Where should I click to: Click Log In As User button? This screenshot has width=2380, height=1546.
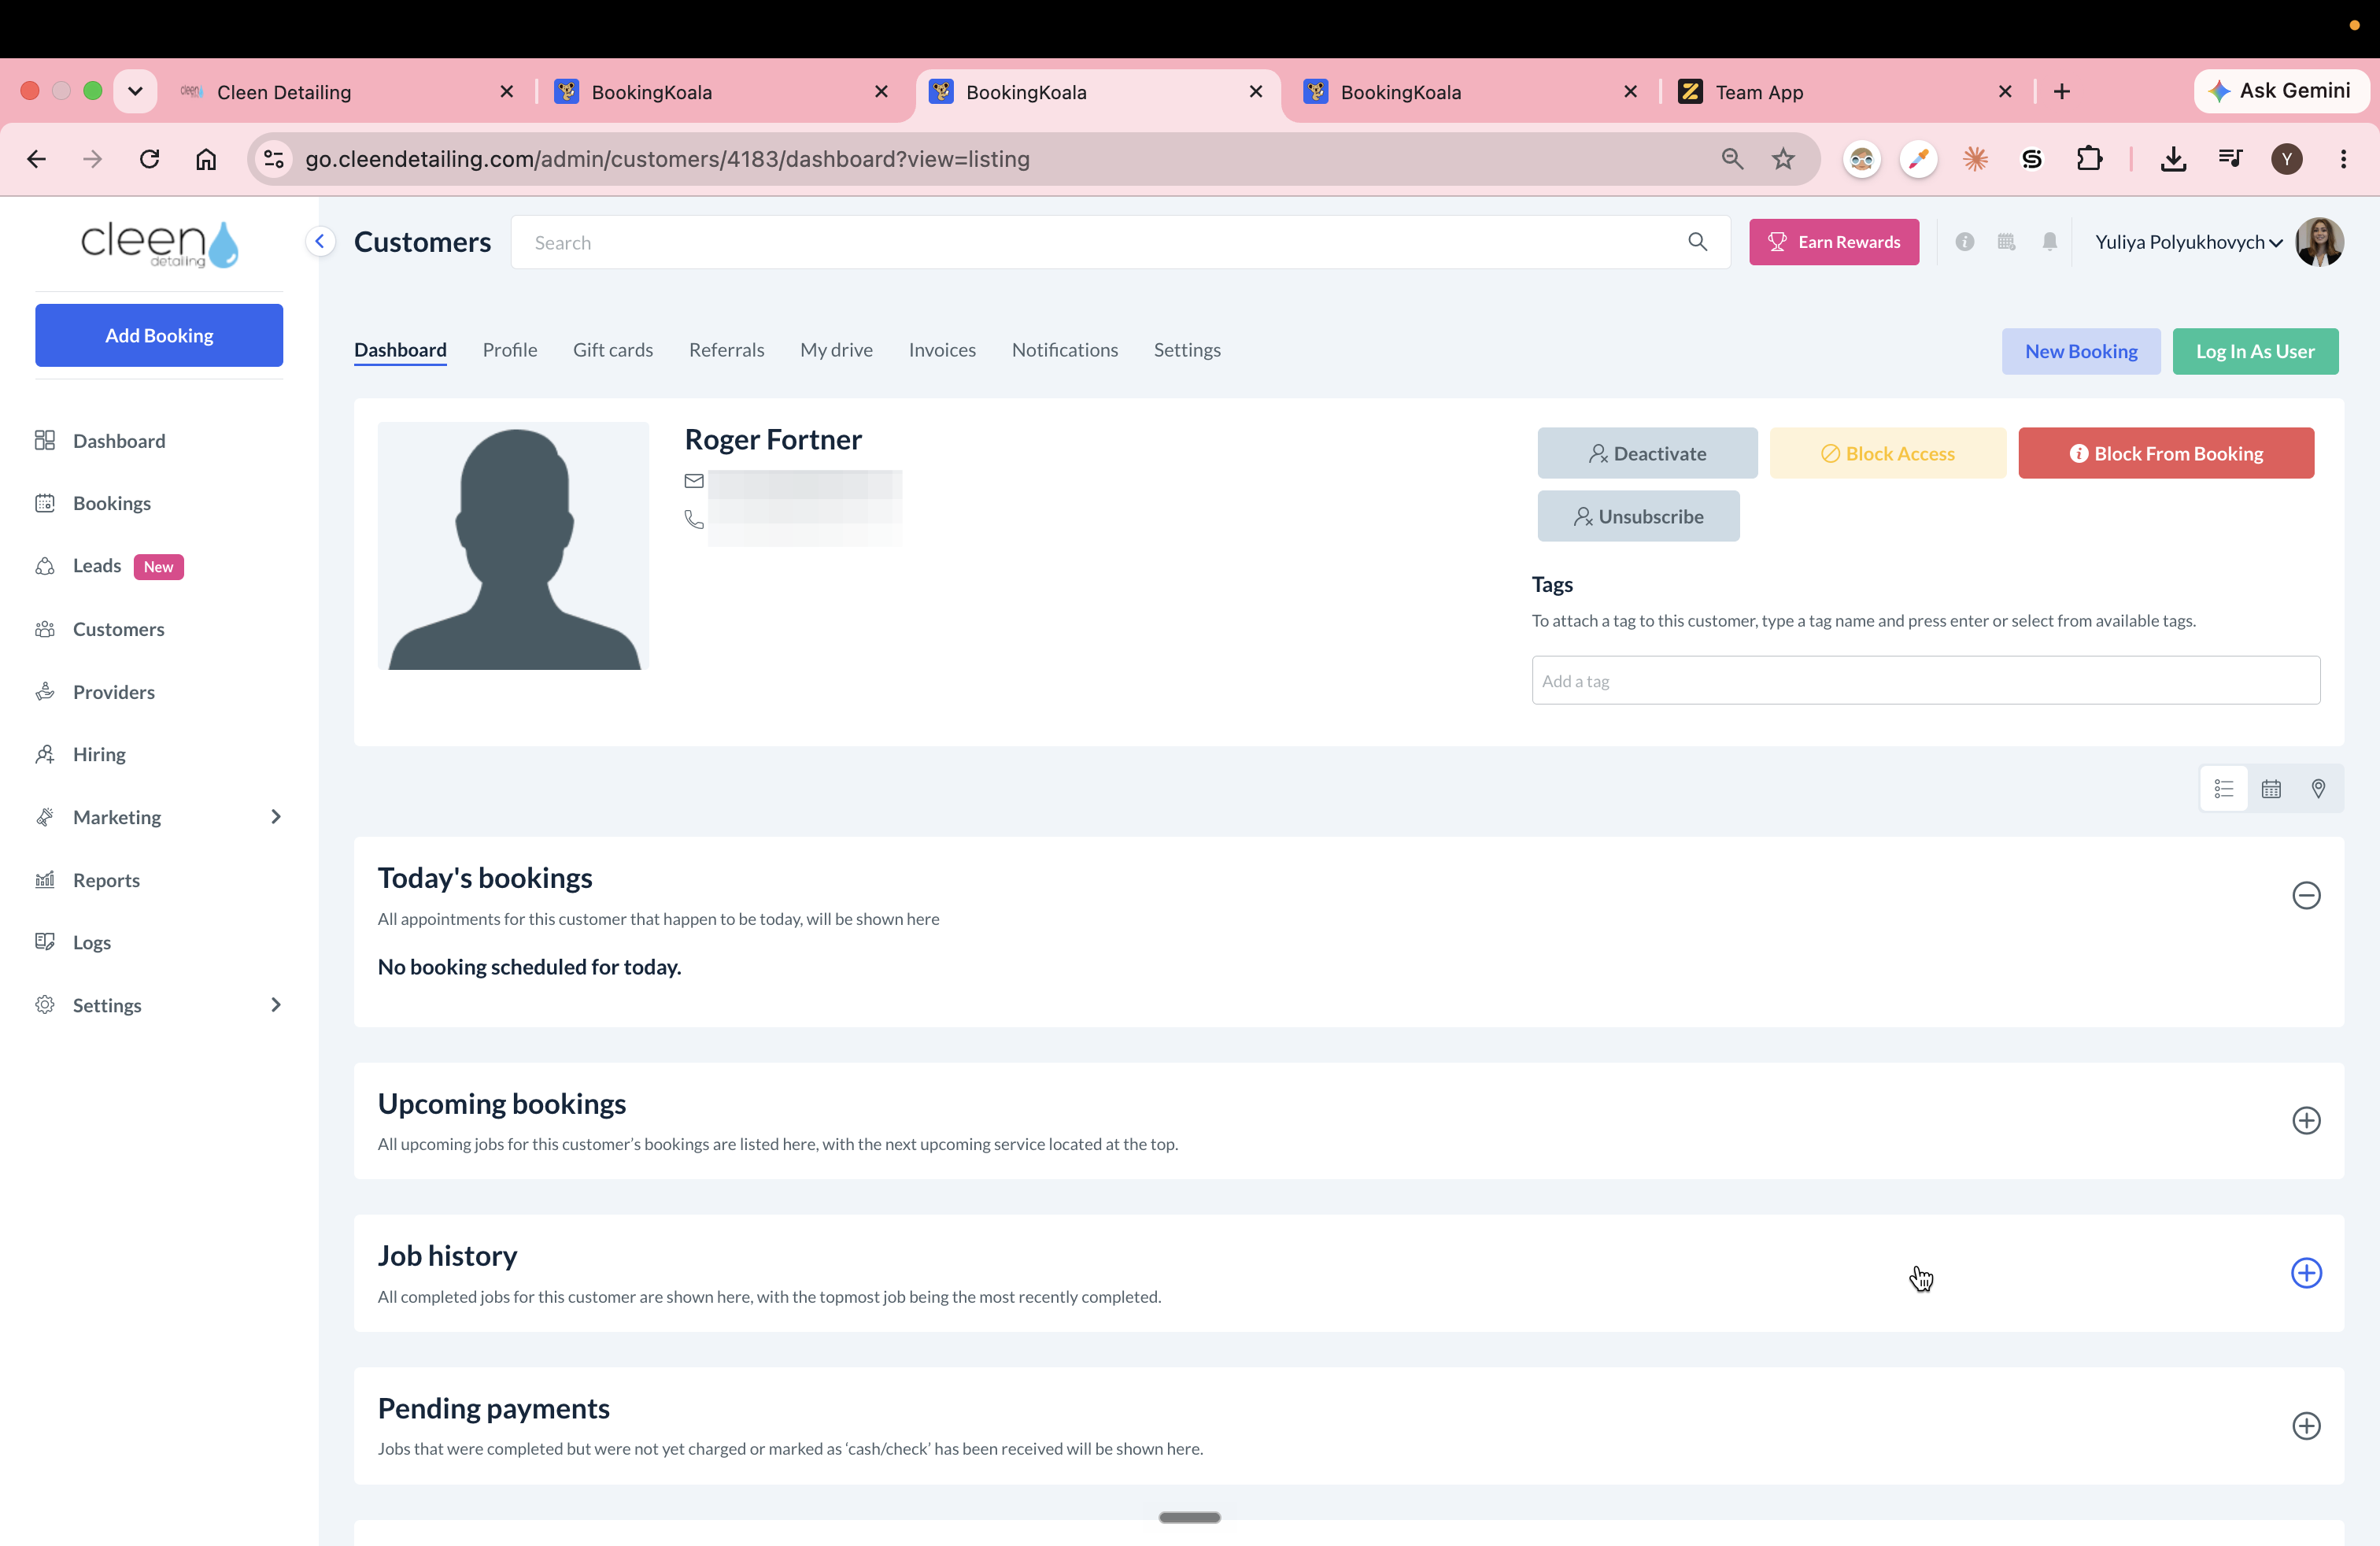click(2255, 351)
